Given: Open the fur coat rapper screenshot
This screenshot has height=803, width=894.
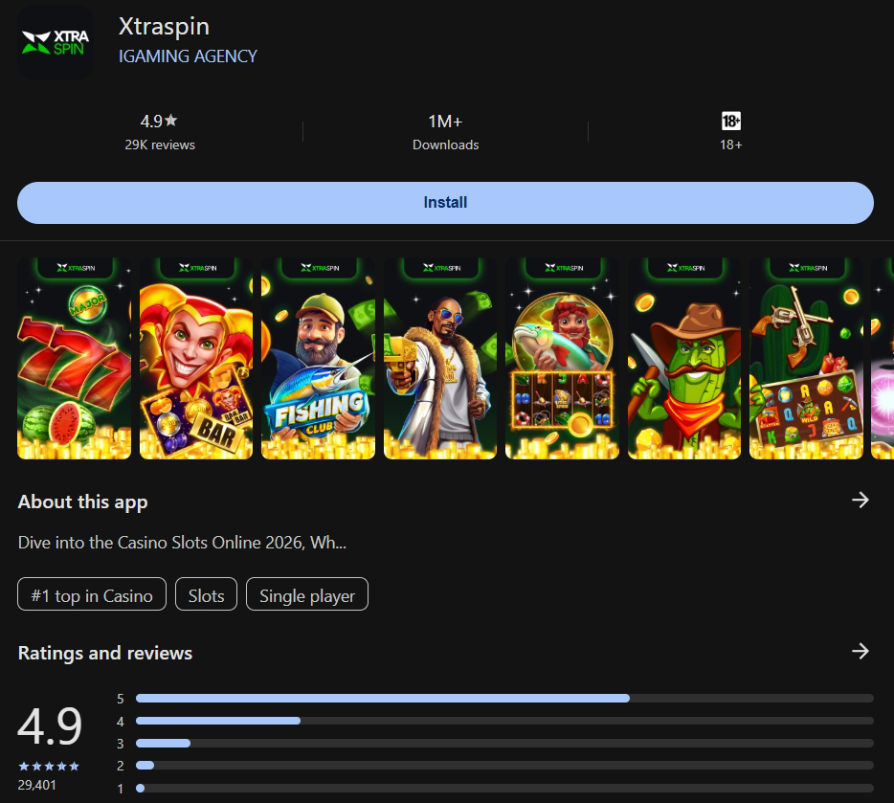Looking at the screenshot, I should pos(440,359).
